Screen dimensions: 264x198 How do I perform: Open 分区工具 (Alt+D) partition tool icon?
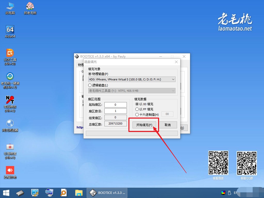point(10,57)
